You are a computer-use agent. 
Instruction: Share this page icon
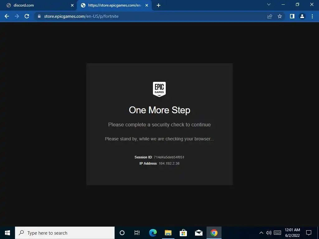[270, 16]
